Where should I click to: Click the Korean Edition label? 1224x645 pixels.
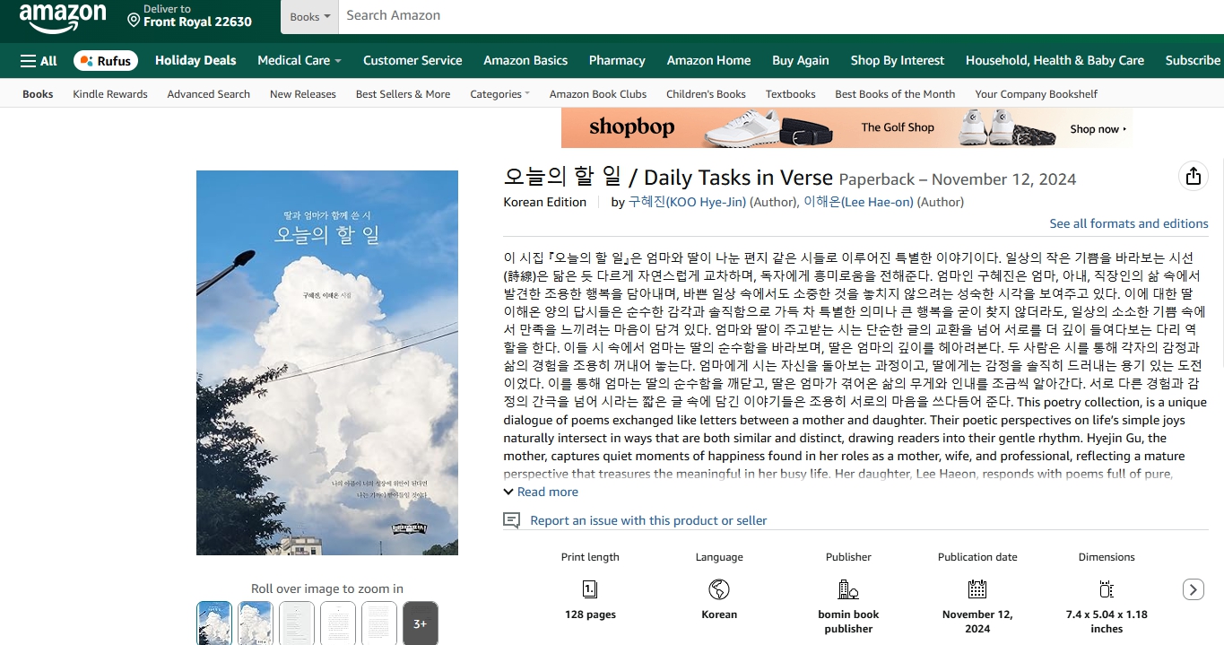point(545,202)
